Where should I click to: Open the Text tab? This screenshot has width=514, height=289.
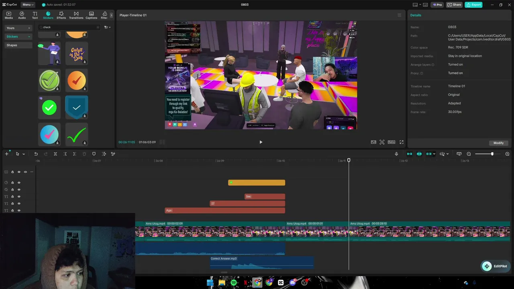point(35,15)
